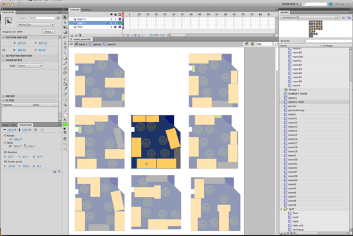Expand the 3D Position and View section
Screen dimensions: 353x236
pyautogui.click(x=3, y=56)
